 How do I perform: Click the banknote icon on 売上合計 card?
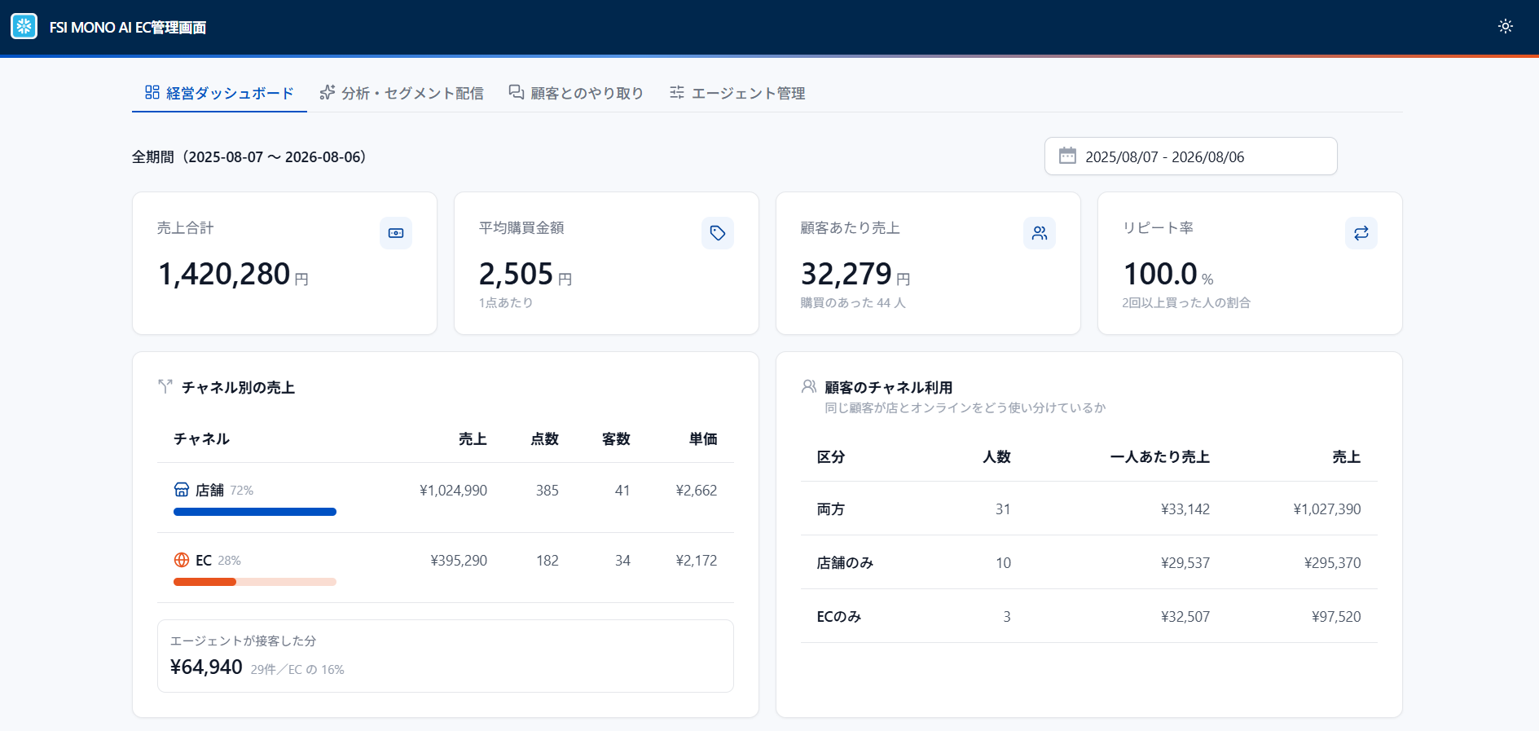(x=396, y=233)
